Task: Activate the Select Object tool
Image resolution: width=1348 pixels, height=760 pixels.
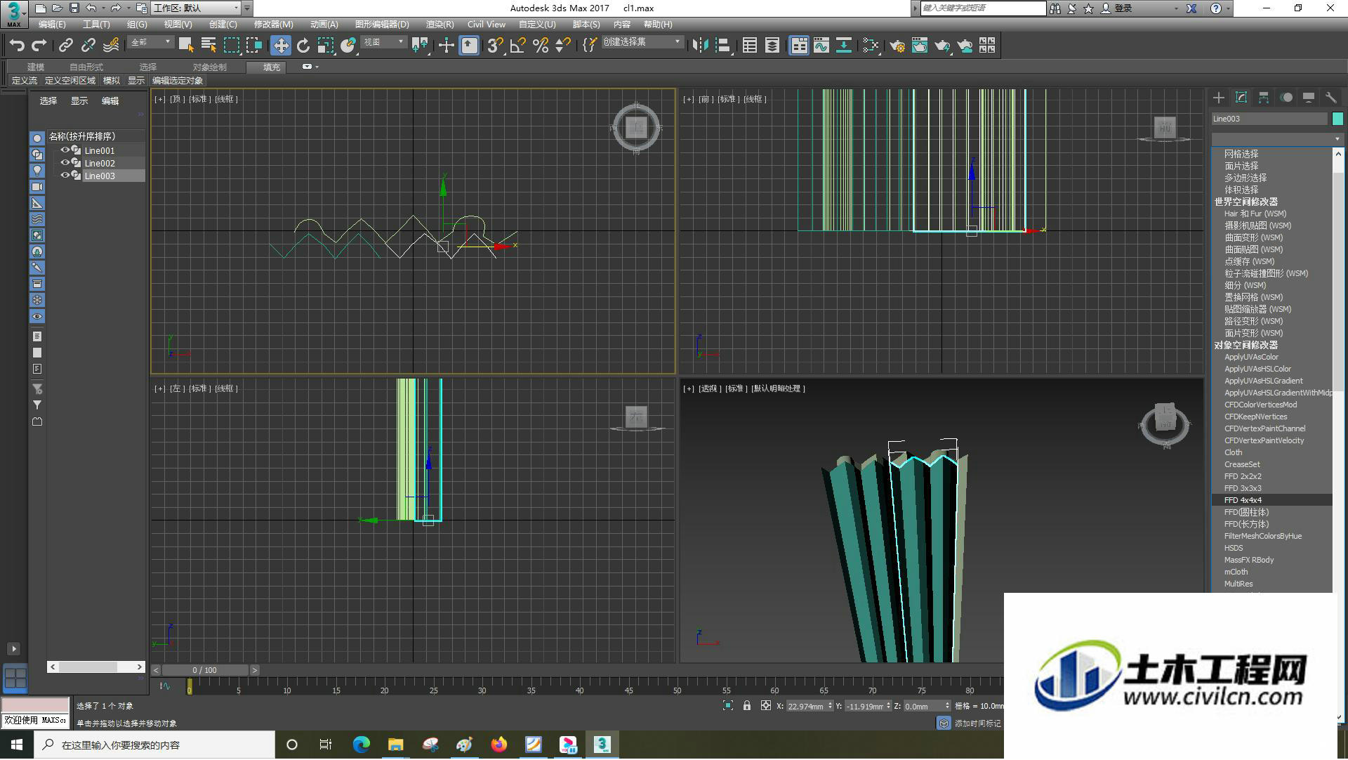Action: (x=186, y=46)
